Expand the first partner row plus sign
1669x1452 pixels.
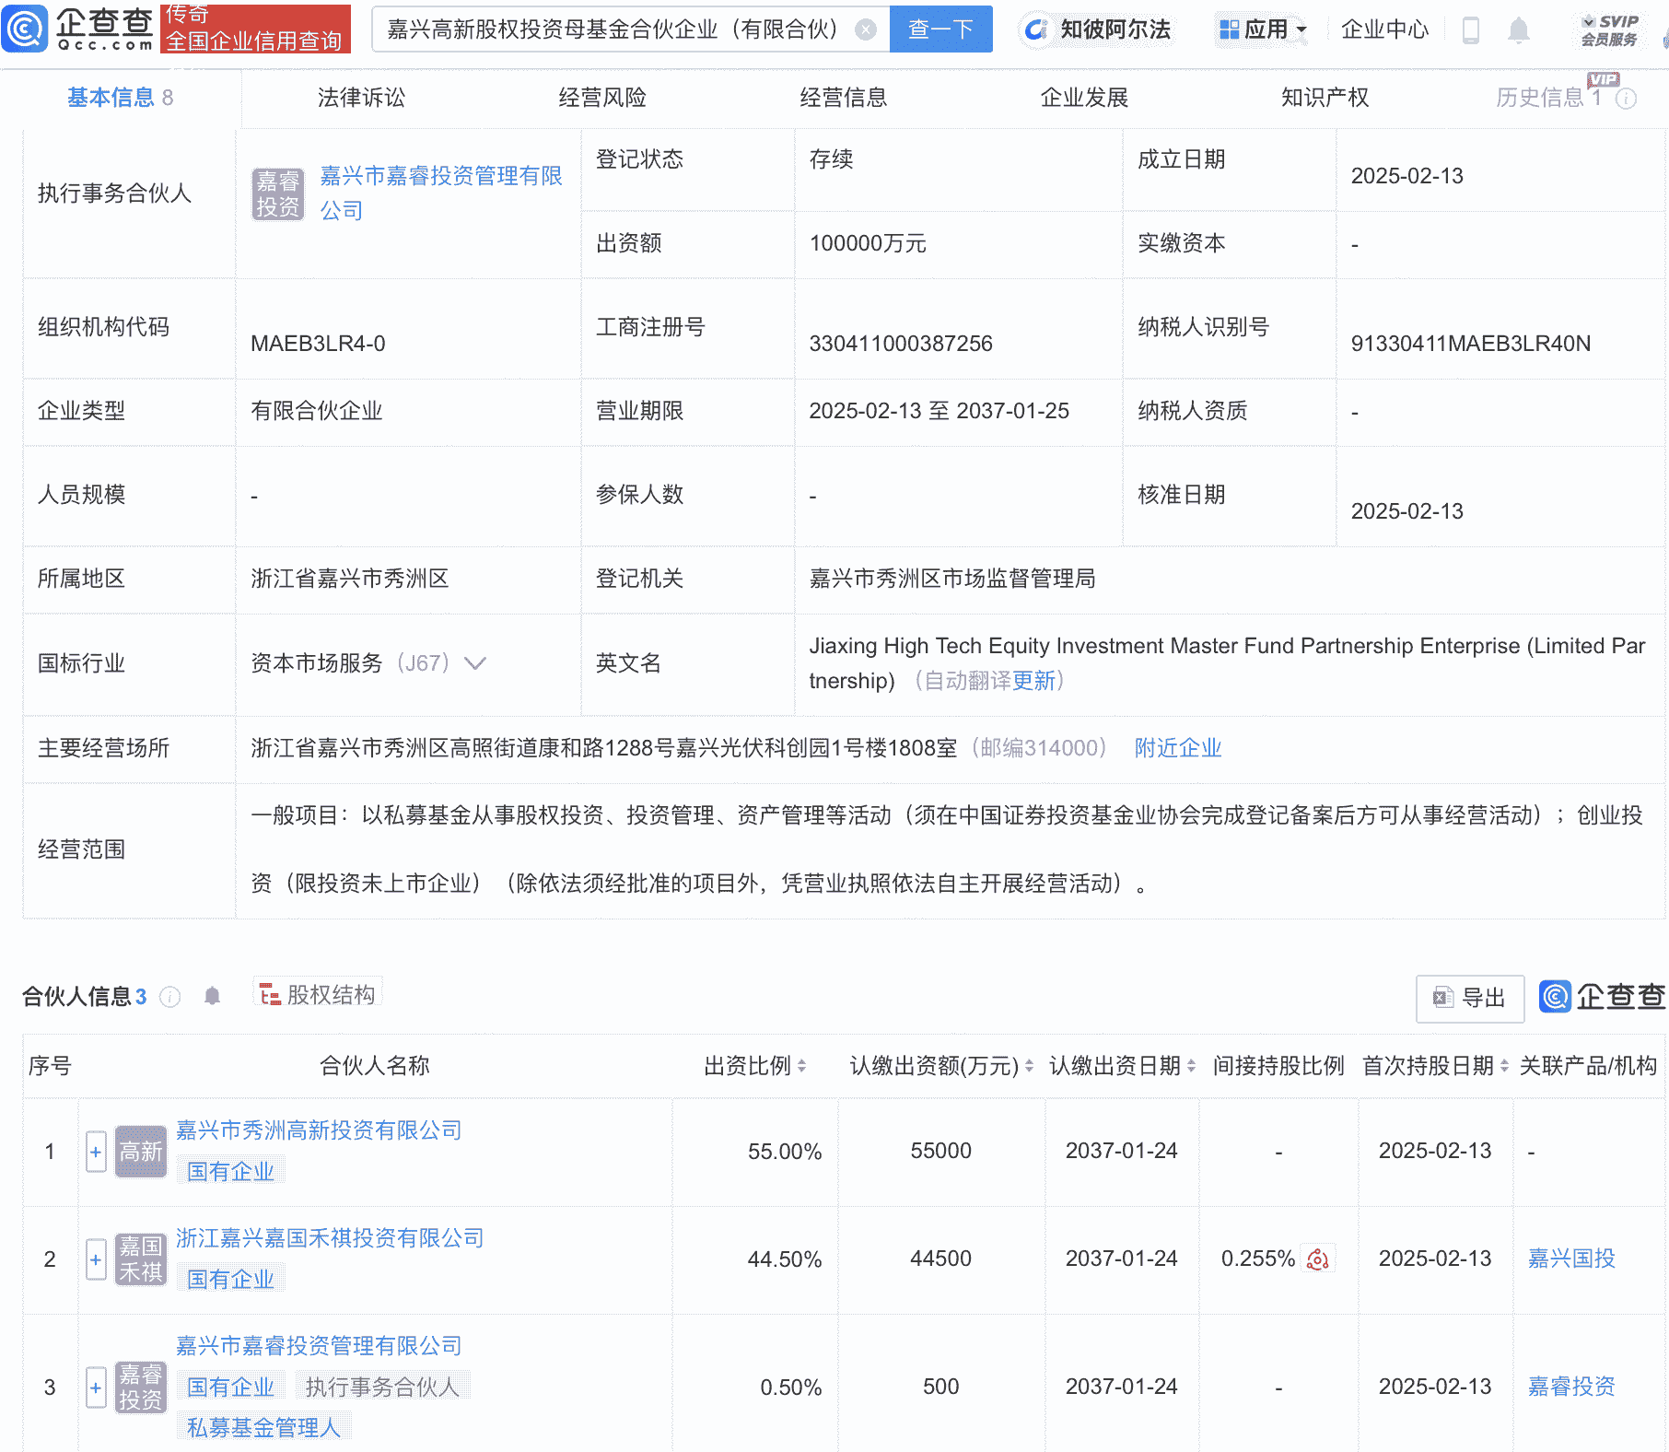point(96,1152)
